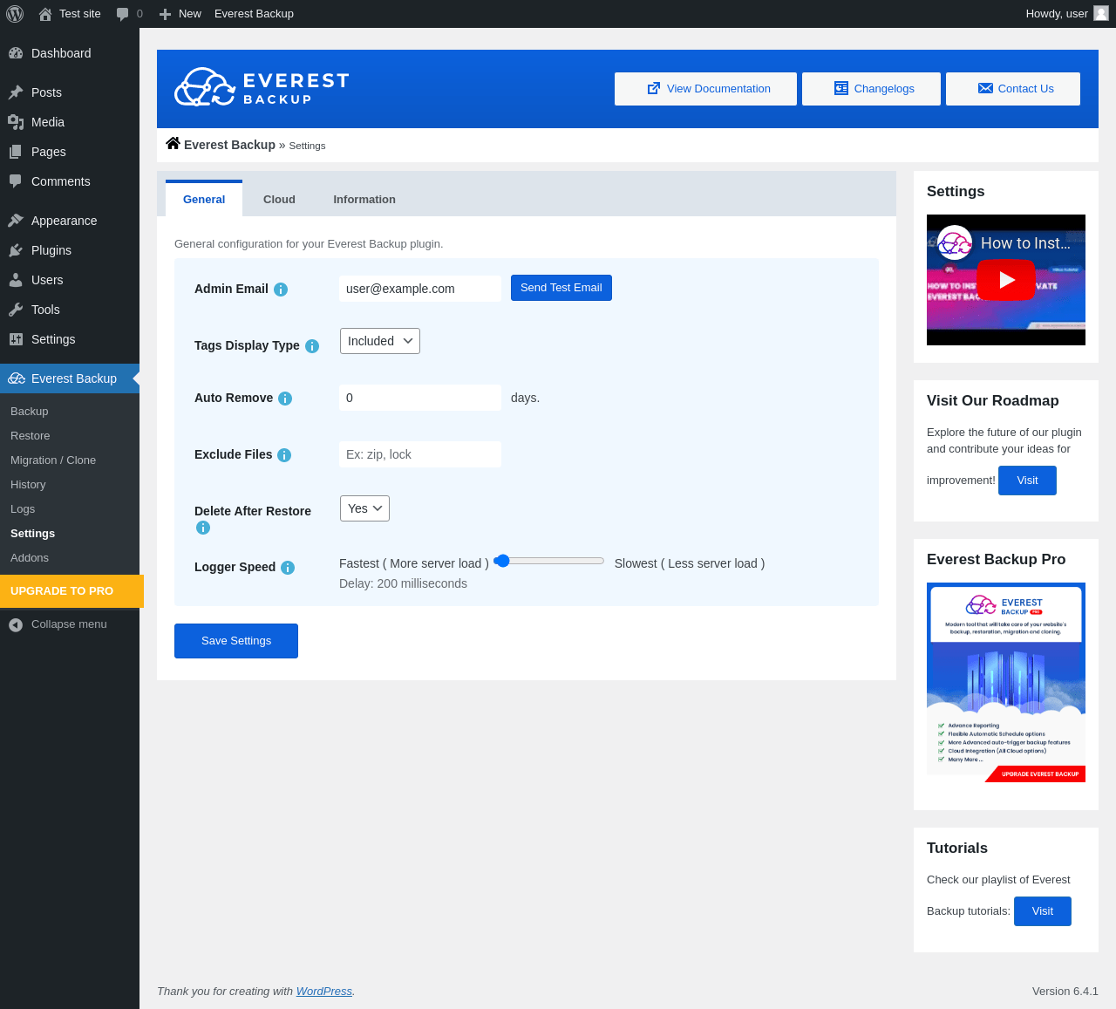Open the WordPress Settings sidebar menu
The image size is (1116, 1009).
point(70,339)
